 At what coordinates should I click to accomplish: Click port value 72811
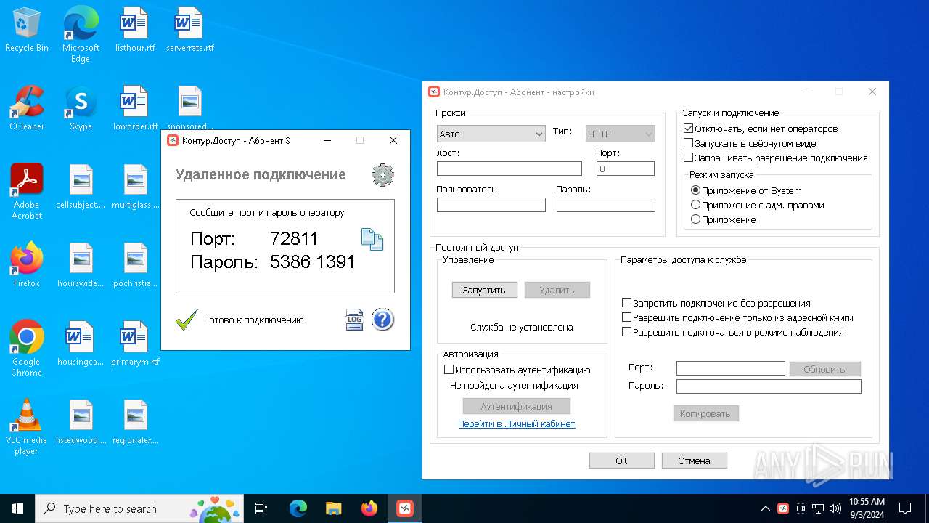pos(294,238)
